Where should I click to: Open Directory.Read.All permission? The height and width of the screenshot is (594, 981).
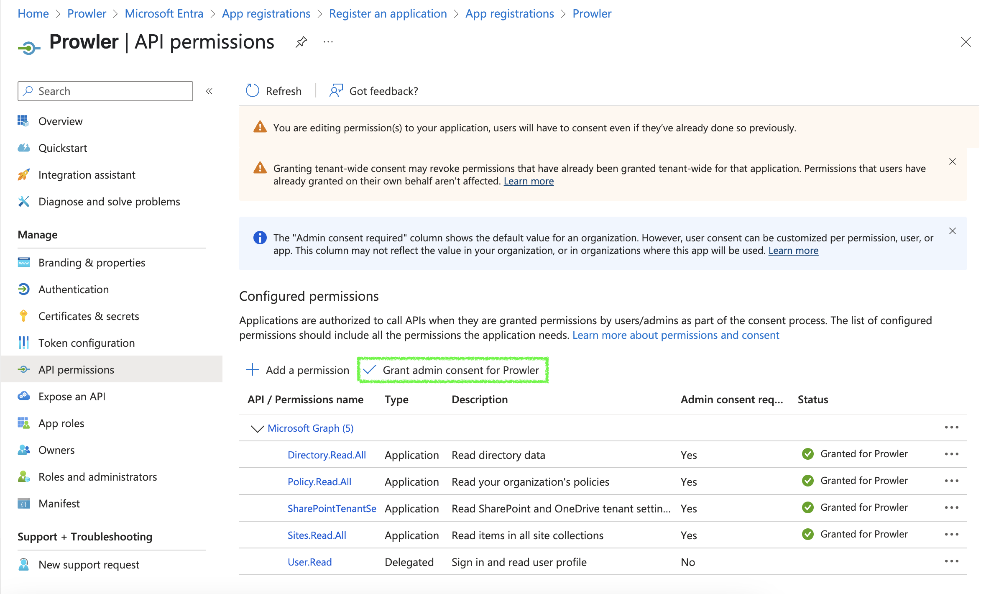pos(327,455)
